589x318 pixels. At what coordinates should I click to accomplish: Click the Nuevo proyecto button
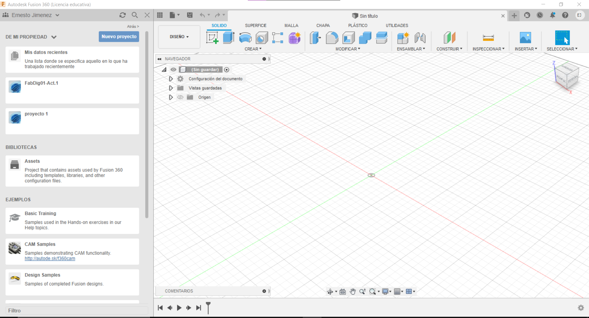(119, 37)
